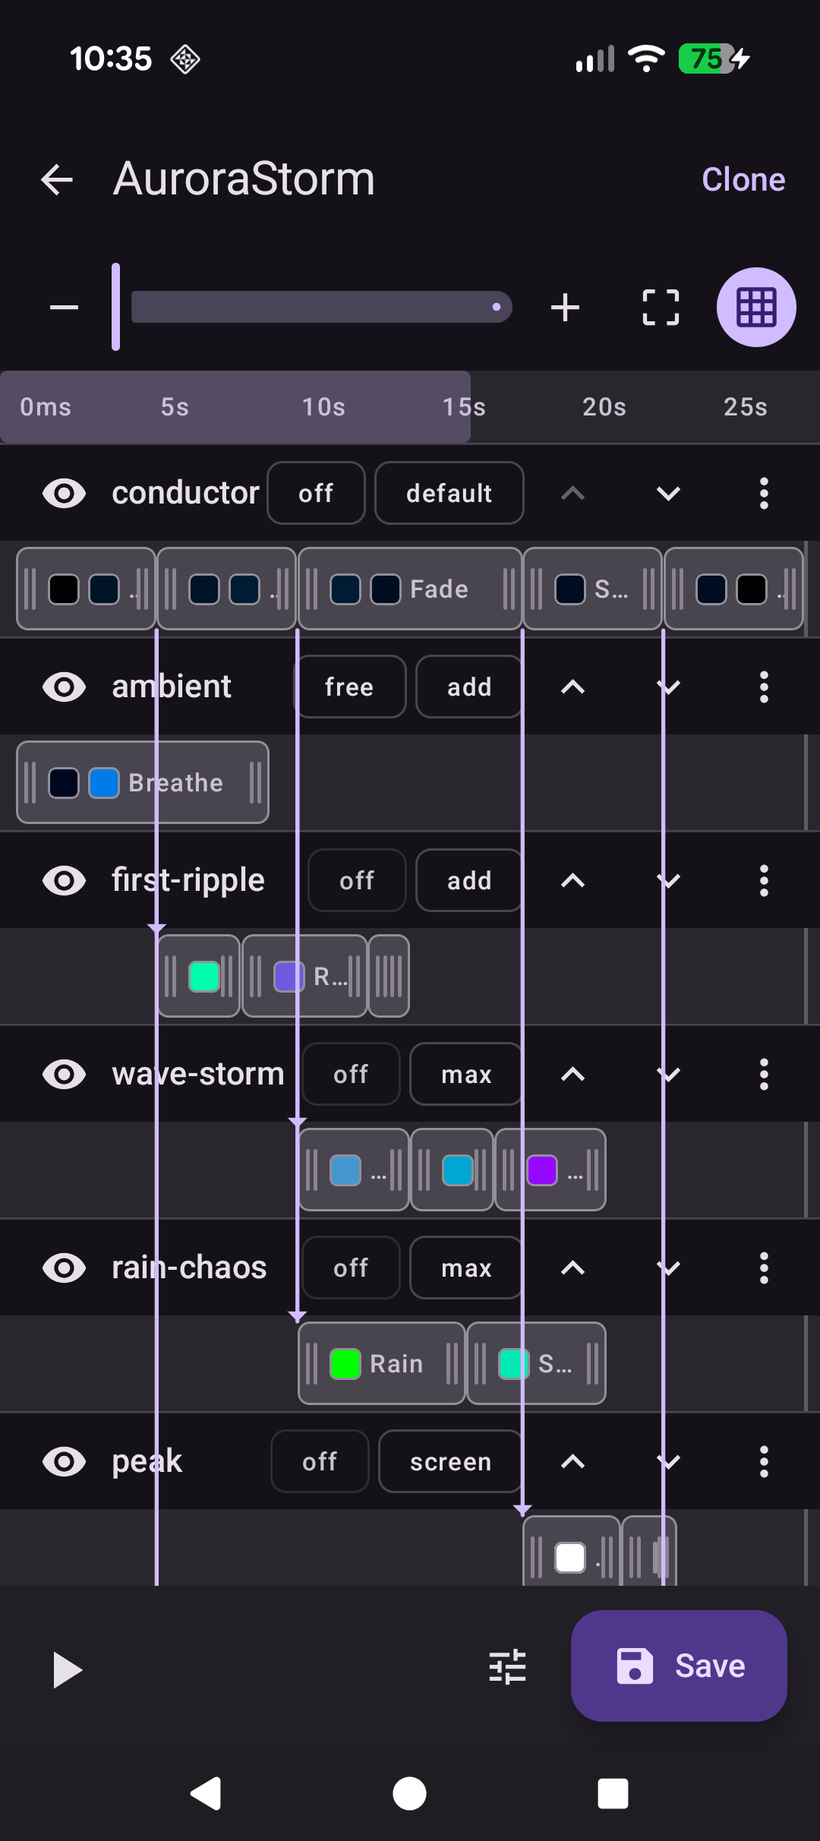Viewport: 820px width, 1841px height.
Task: Toggle conductor track visibility eye
Action: [x=65, y=494]
